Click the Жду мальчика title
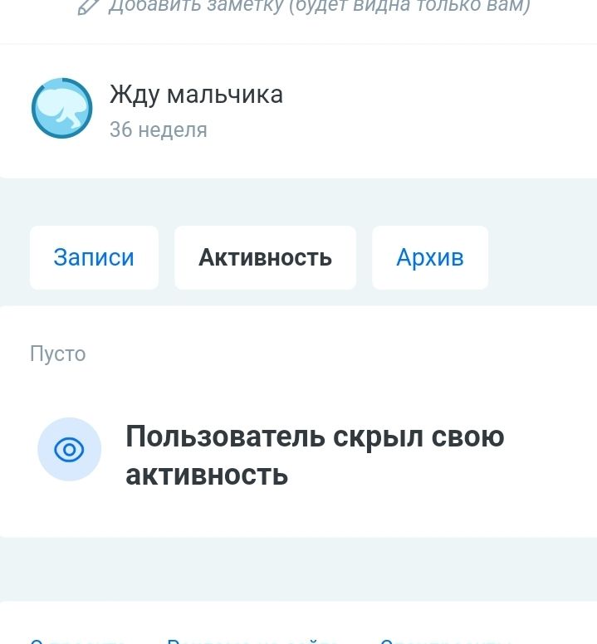 tap(196, 95)
